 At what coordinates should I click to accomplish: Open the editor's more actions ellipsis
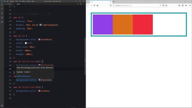point(83,4)
